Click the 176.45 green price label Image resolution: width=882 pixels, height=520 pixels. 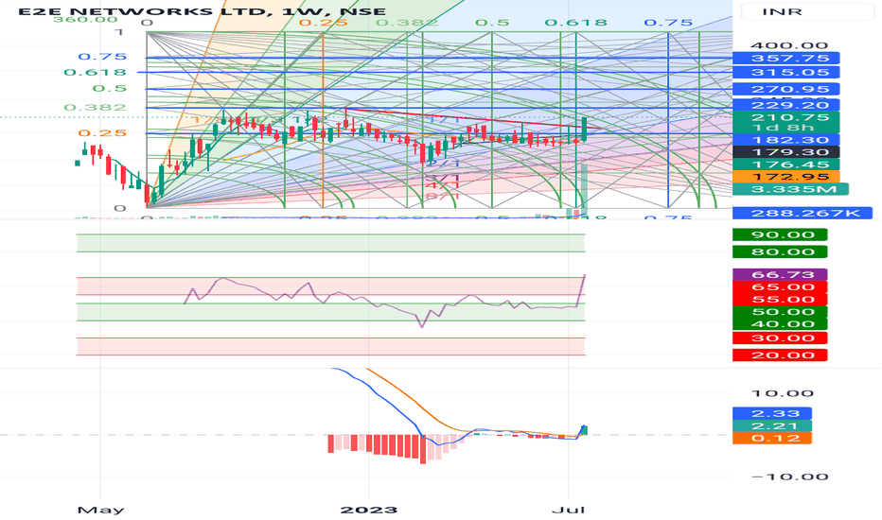785,165
